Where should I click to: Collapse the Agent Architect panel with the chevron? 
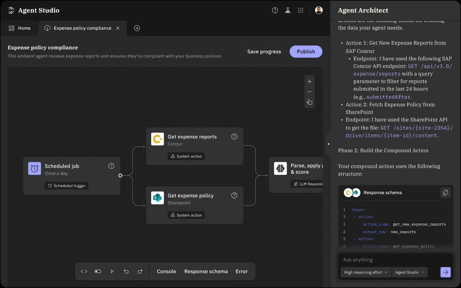(x=328, y=144)
